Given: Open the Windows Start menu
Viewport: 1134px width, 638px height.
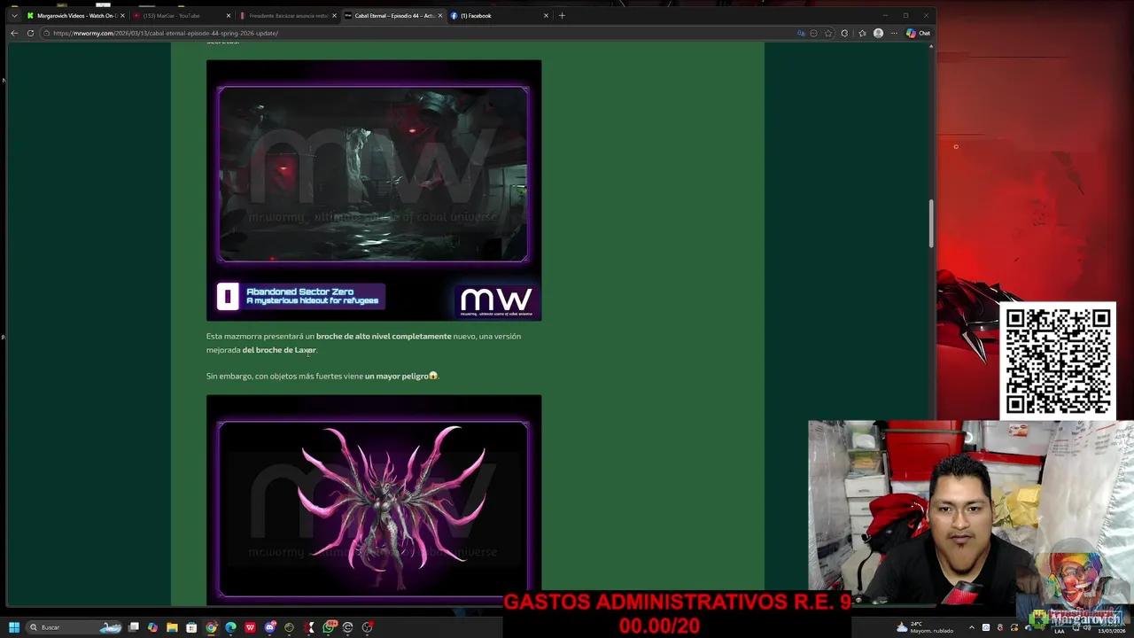Looking at the screenshot, I should pos(14,627).
